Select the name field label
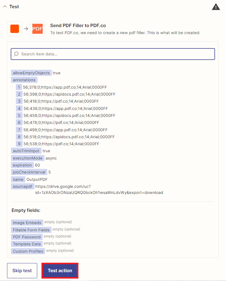This screenshot has width=226, height=281. [x=18, y=179]
